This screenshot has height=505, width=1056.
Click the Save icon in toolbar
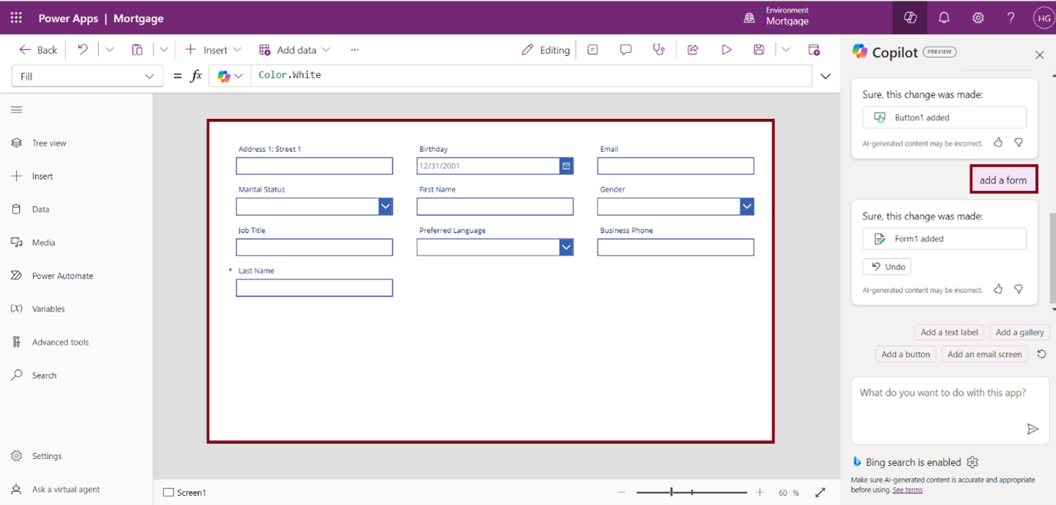click(x=758, y=50)
